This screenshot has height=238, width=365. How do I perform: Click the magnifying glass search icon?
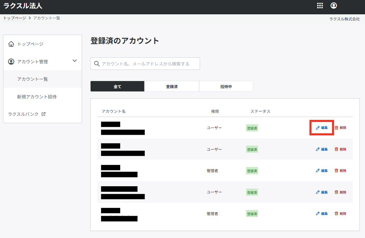97,64
